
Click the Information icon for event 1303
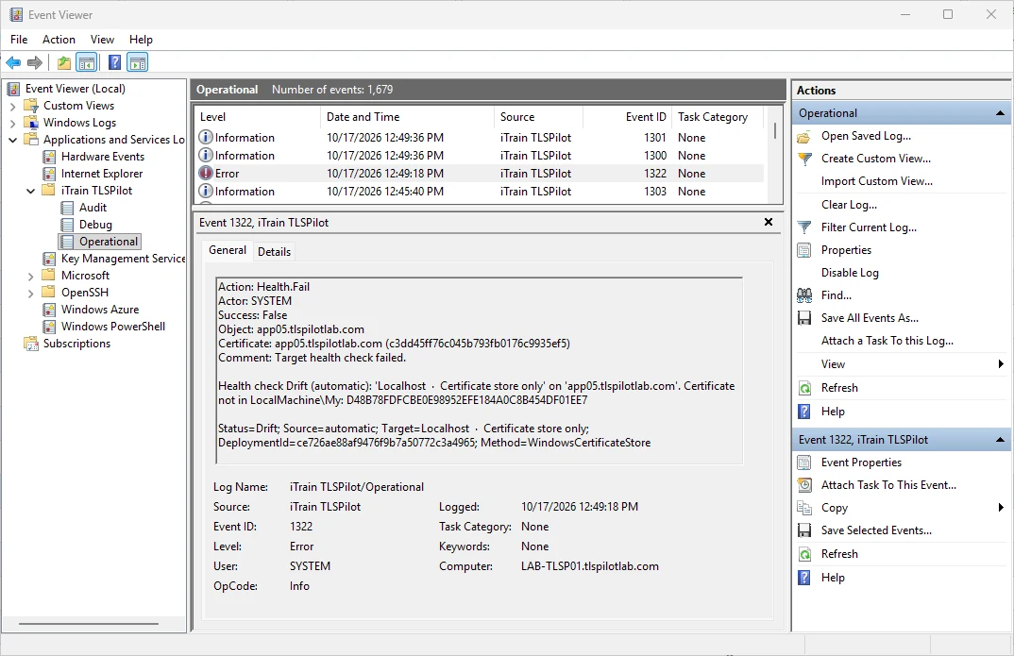tap(206, 192)
